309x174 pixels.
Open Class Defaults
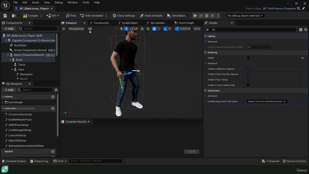[151, 15]
